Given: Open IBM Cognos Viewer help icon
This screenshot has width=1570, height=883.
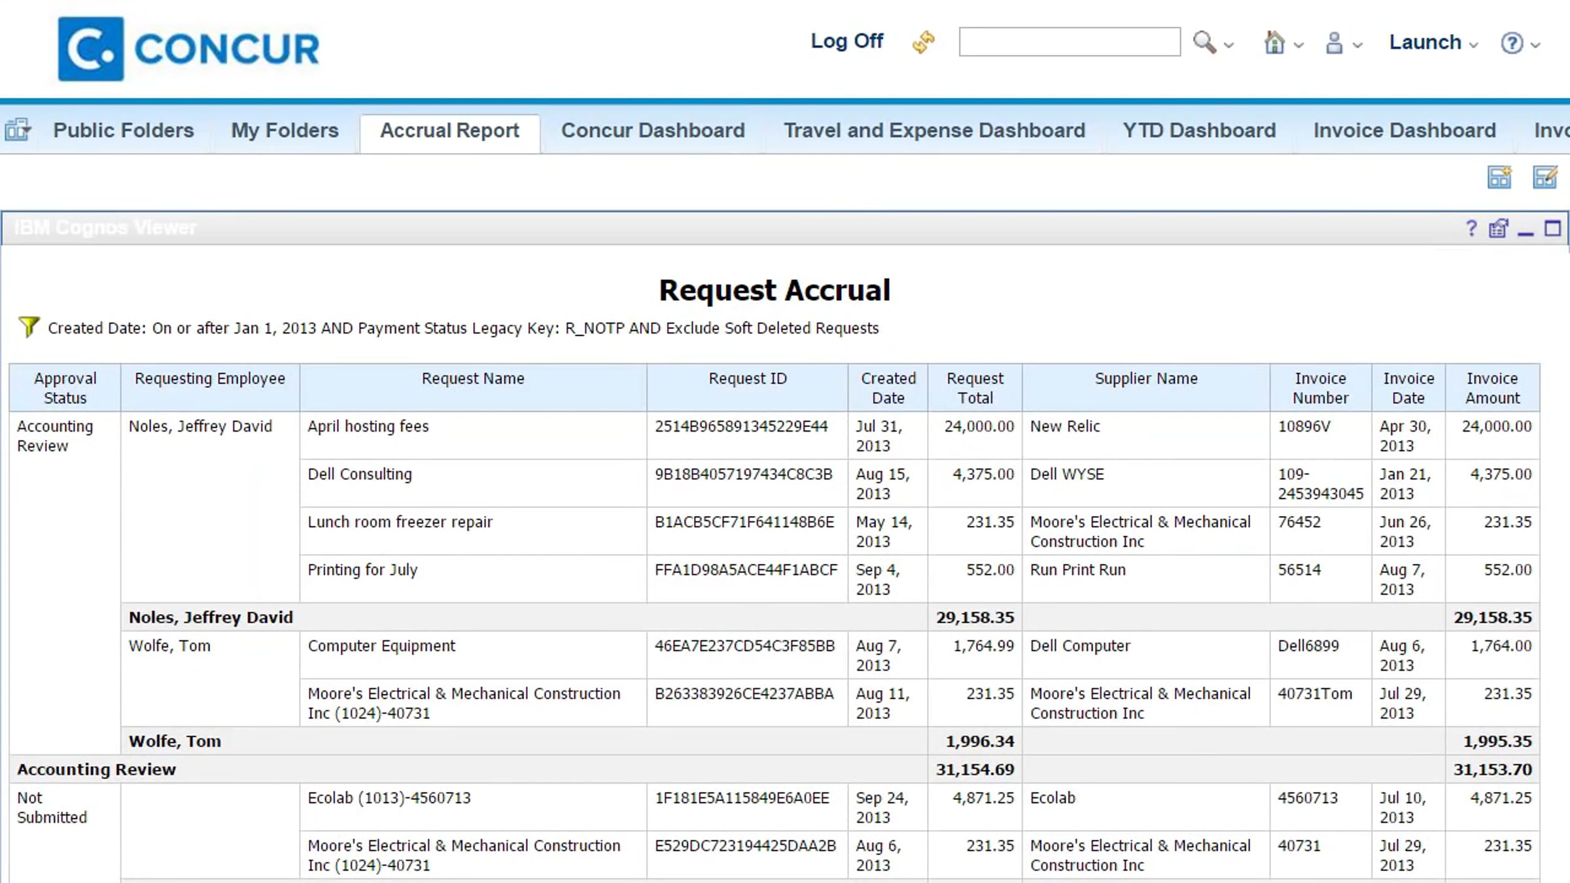Looking at the screenshot, I should tap(1471, 228).
